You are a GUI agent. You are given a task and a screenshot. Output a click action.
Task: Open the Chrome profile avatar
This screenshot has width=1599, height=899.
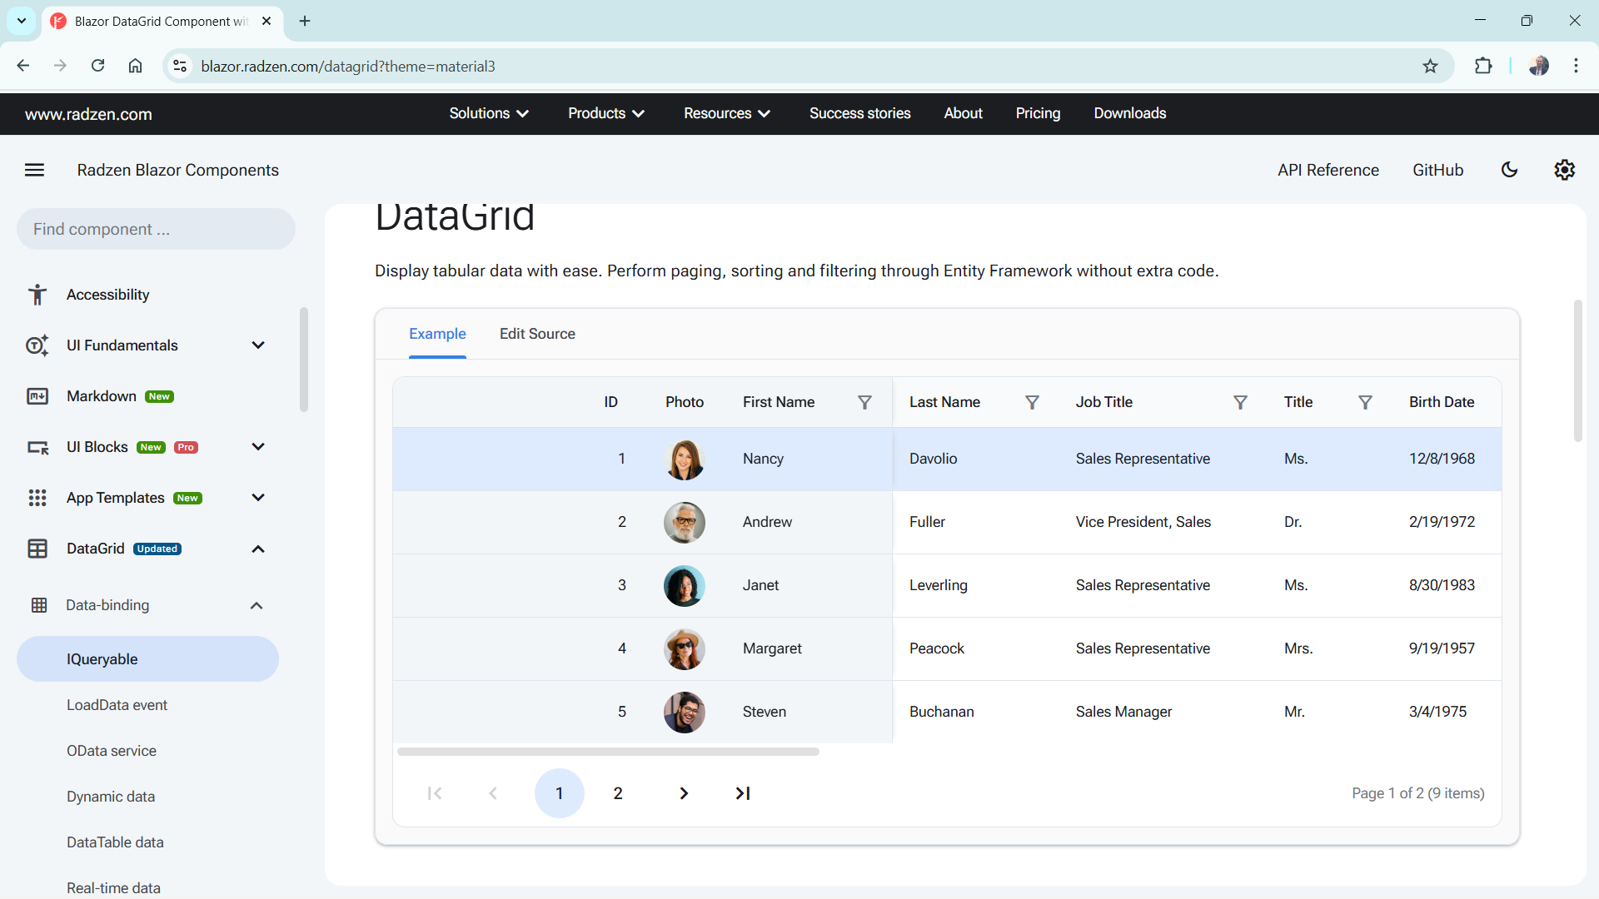1538,66
